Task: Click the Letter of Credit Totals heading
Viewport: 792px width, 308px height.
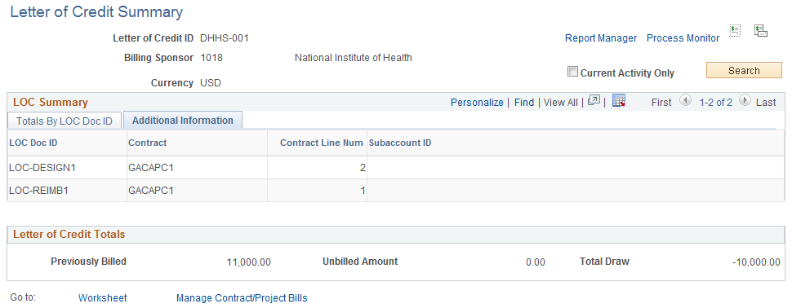Action: pyautogui.click(x=69, y=234)
